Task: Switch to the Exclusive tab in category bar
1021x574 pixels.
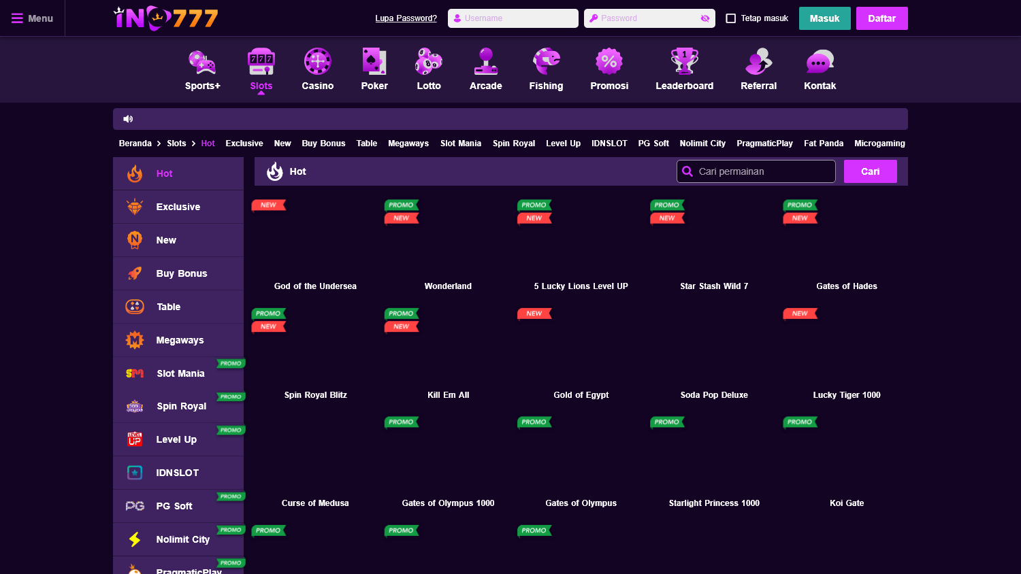Action: (244, 143)
